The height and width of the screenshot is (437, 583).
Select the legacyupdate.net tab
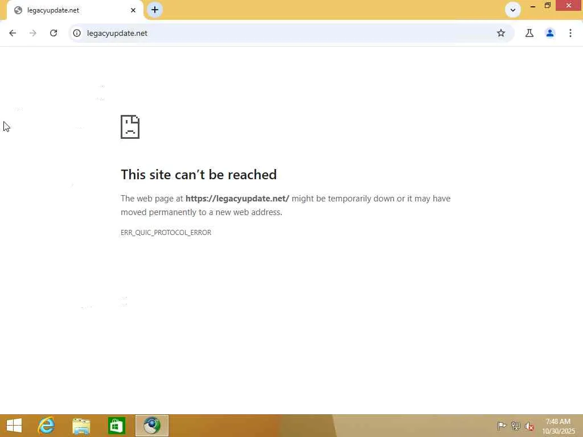coord(75,10)
